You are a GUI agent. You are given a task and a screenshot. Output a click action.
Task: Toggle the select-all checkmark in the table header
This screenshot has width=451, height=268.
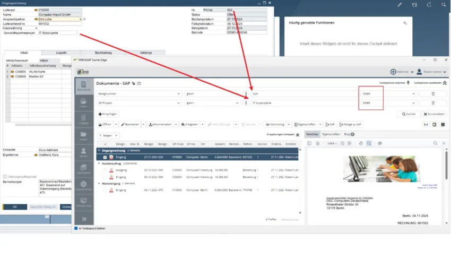point(105,144)
